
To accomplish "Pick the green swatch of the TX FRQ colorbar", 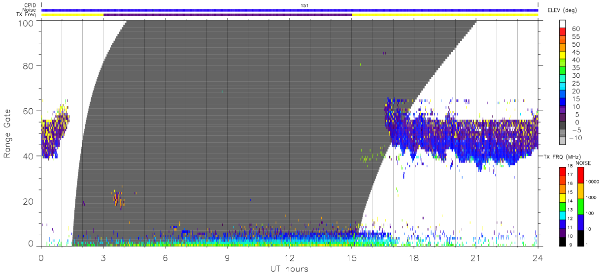I will coord(563,207).
